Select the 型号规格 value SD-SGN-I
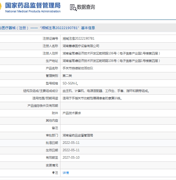This screenshot has height=180, width=176. coord(71,83)
